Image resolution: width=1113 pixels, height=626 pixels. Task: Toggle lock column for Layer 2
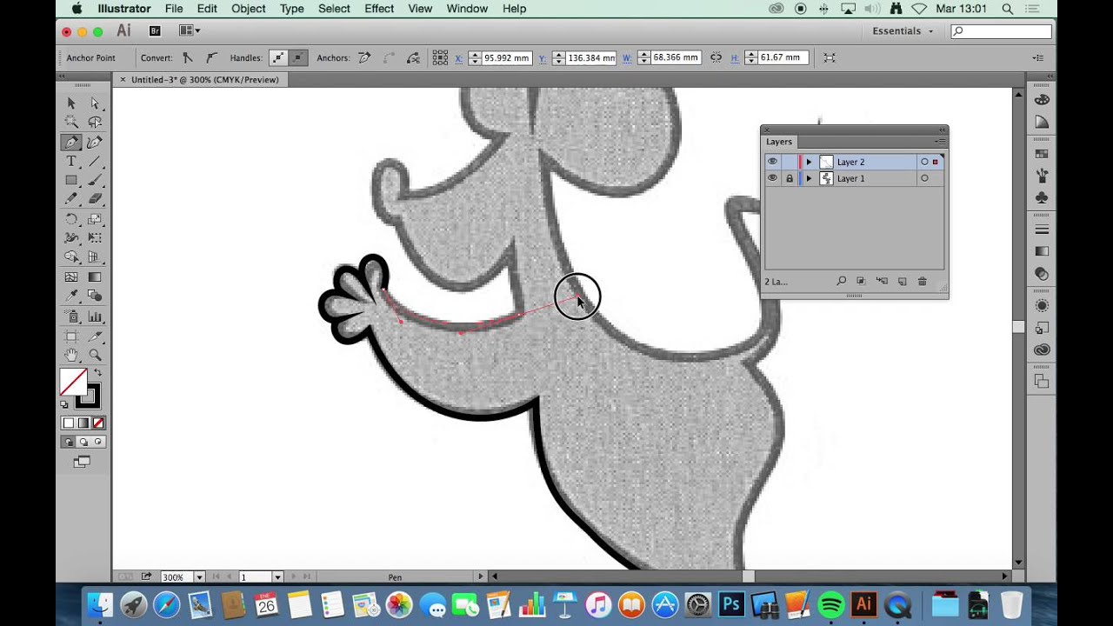790,162
